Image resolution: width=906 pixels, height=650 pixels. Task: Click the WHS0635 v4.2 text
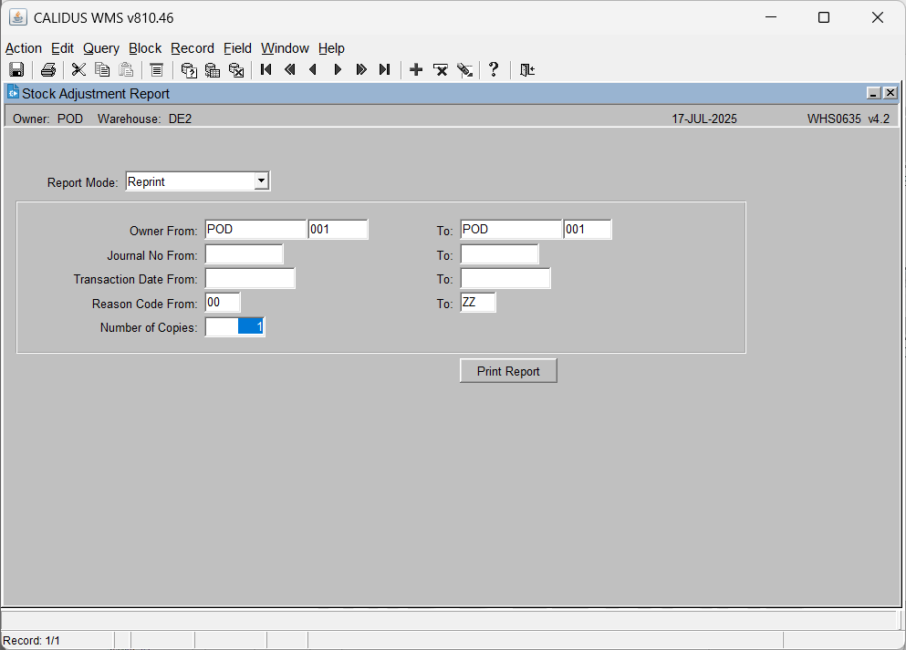point(849,119)
